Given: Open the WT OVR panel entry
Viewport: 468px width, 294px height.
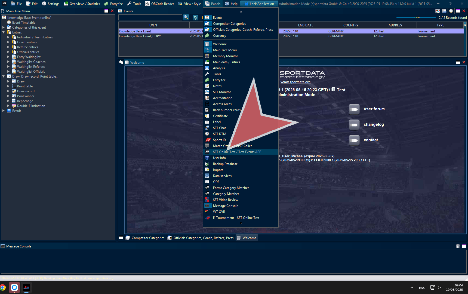Looking at the screenshot, I should pyautogui.click(x=219, y=212).
